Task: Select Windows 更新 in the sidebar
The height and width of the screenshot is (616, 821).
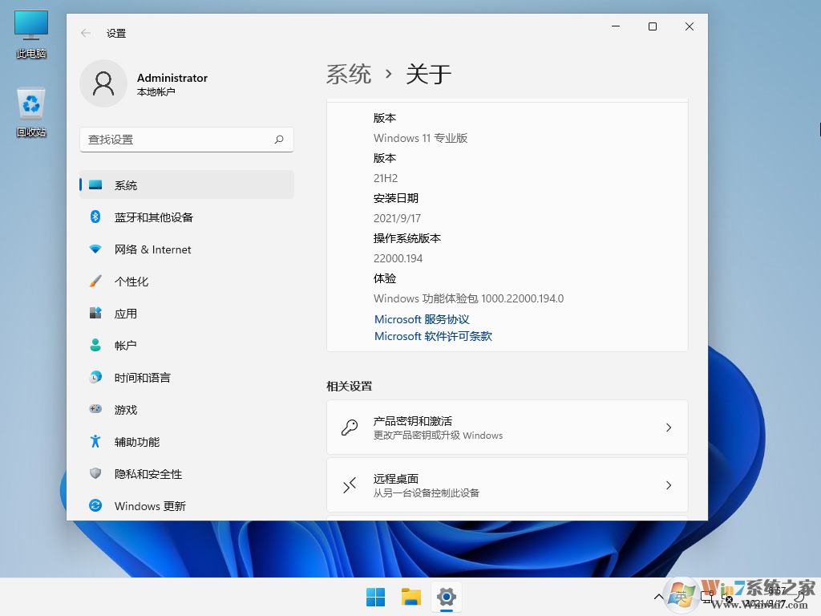Action: click(x=152, y=505)
